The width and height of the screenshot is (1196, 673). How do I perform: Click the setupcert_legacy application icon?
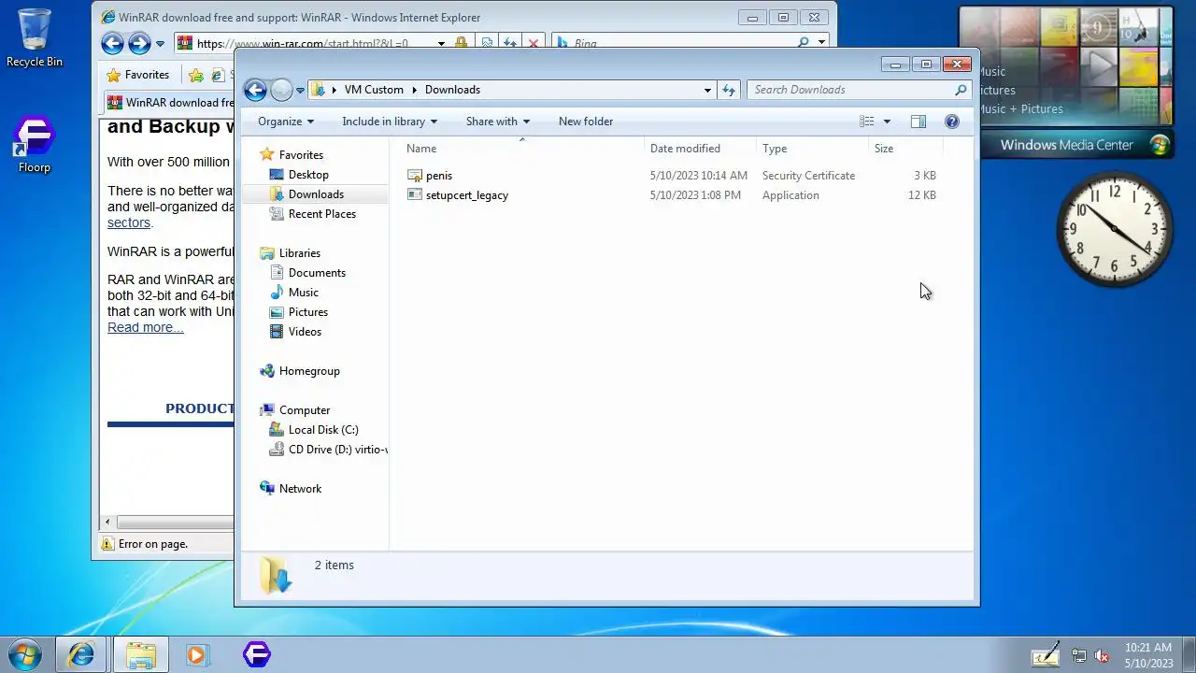pos(415,195)
